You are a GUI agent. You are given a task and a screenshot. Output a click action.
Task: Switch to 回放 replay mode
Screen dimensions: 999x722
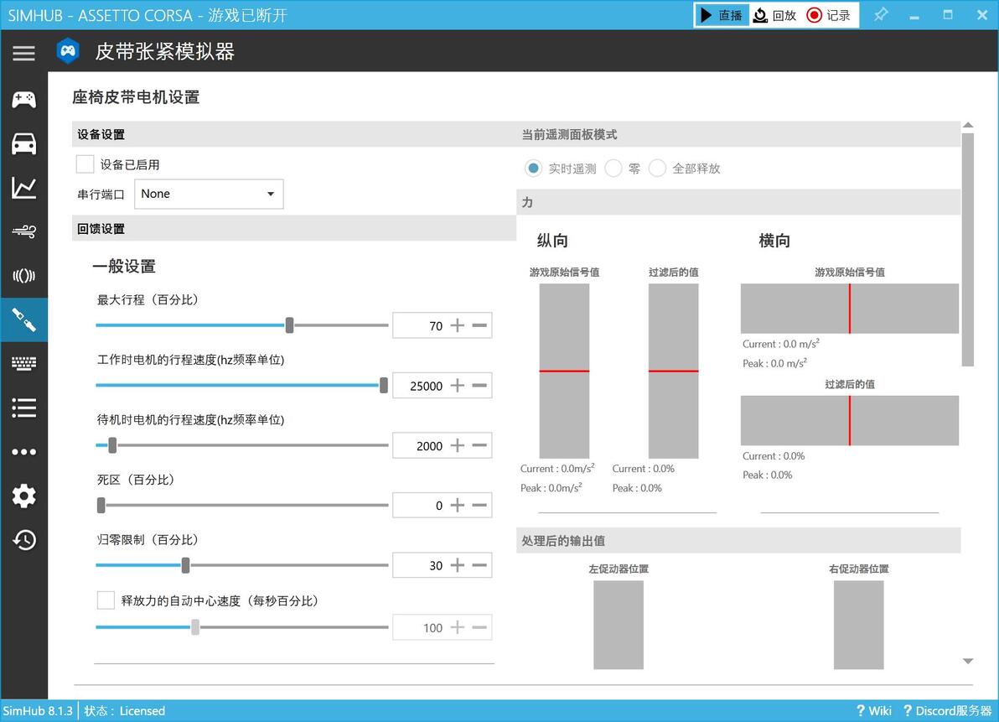tap(774, 15)
